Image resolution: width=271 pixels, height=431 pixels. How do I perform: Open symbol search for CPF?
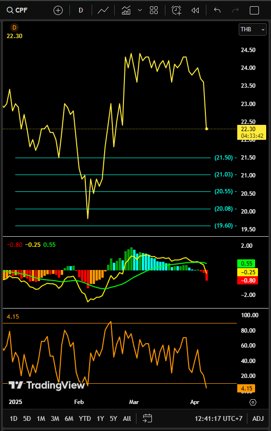[x=17, y=11]
